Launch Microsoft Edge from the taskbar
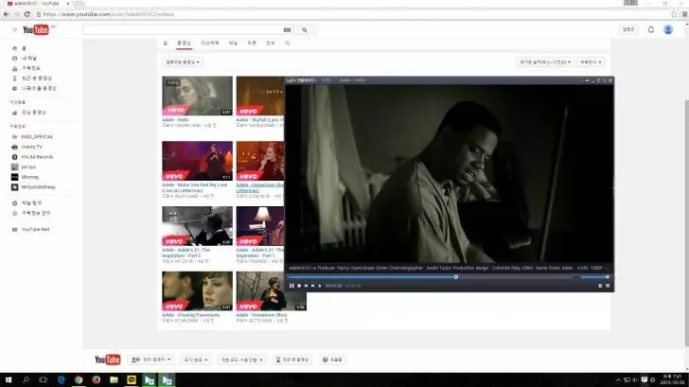689x387 pixels. (62, 380)
